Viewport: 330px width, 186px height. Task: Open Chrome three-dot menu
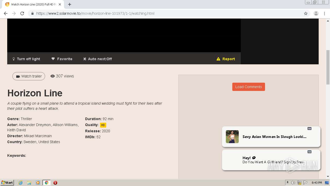coord(325,13)
